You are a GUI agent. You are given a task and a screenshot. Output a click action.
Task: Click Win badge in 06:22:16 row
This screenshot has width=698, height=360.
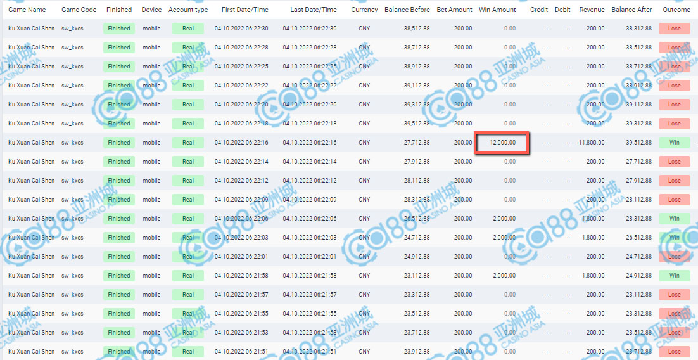coord(675,143)
